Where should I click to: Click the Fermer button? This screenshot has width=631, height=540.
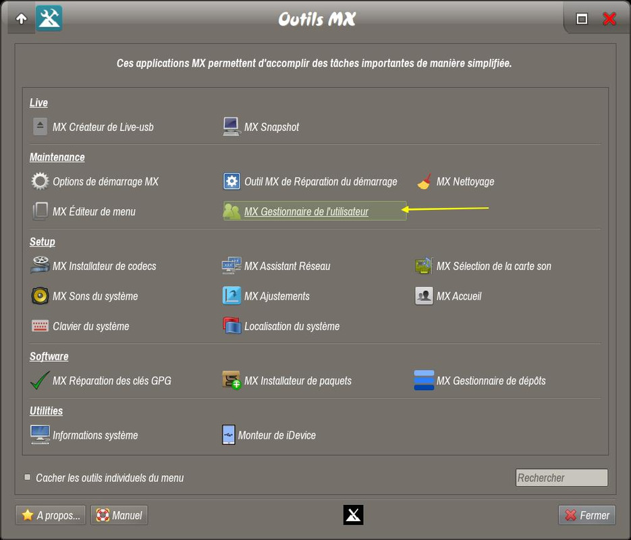coord(586,515)
